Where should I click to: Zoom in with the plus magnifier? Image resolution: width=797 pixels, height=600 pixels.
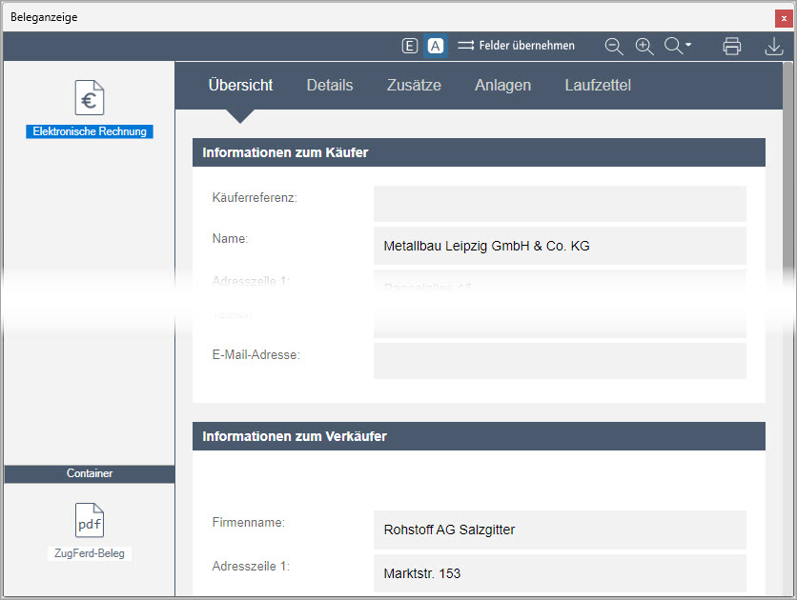coord(644,47)
